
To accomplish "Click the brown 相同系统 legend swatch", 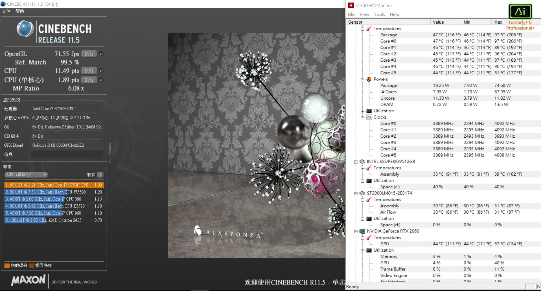I will (x=32, y=265).
